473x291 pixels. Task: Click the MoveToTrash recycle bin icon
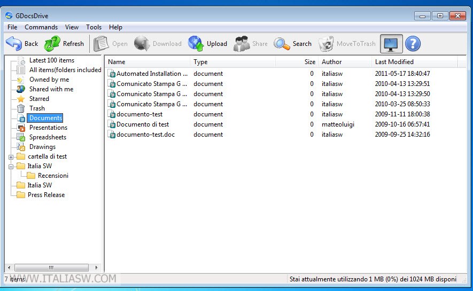326,44
